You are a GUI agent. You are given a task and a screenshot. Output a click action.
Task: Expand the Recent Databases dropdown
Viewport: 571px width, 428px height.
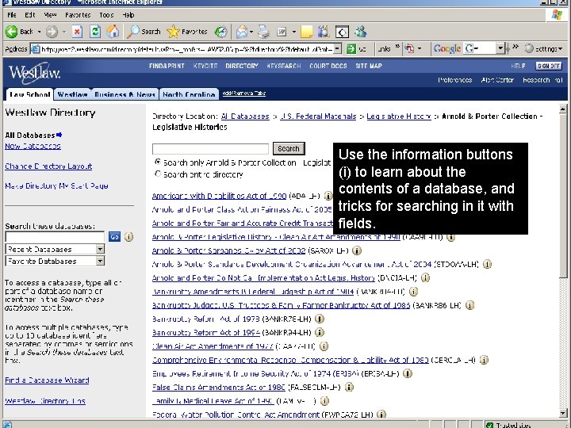tap(100, 249)
